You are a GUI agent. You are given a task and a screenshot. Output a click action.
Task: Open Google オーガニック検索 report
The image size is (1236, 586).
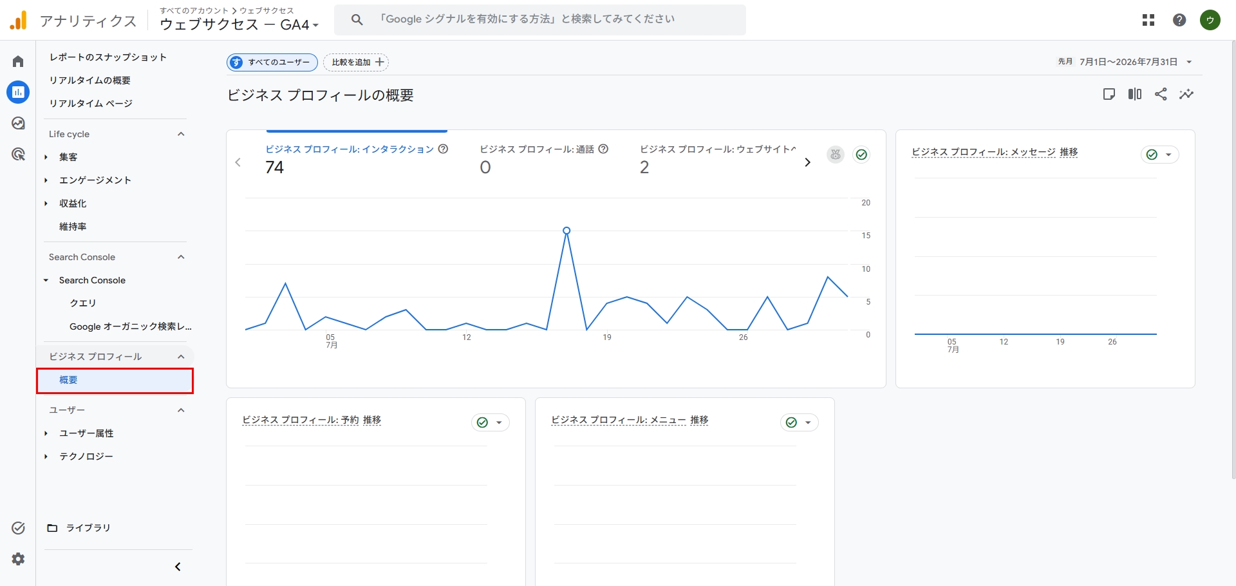(131, 326)
